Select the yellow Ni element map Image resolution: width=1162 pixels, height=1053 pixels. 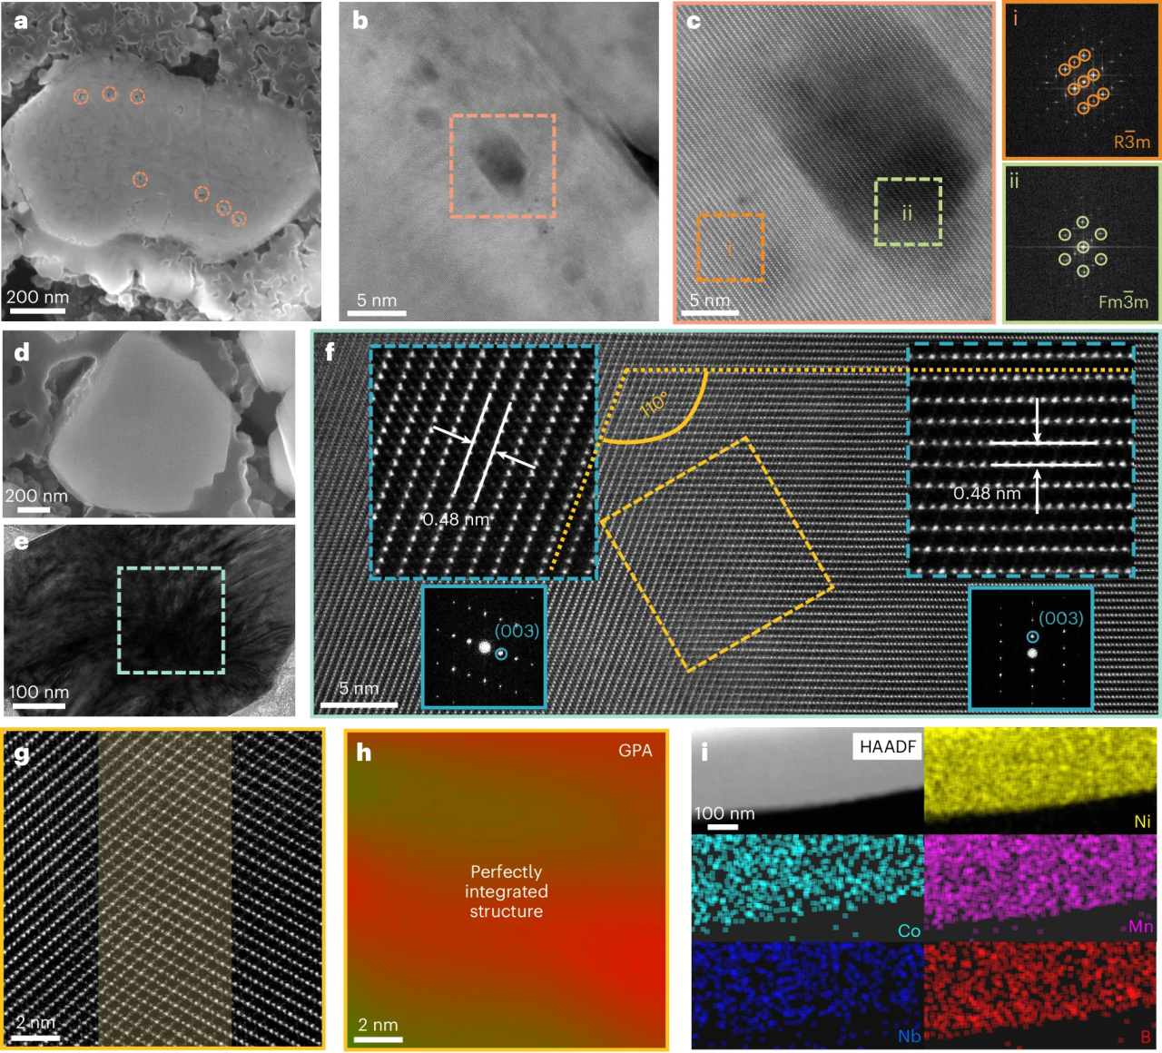point(1040,779)
